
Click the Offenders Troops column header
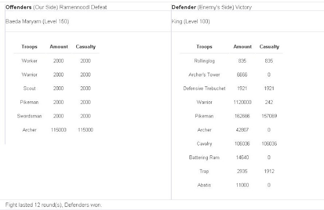(x=29, y=46)
